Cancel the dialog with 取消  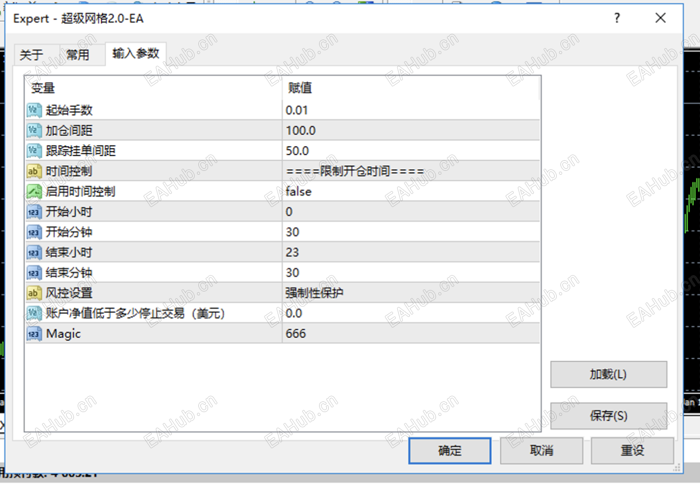coord(541,450)
